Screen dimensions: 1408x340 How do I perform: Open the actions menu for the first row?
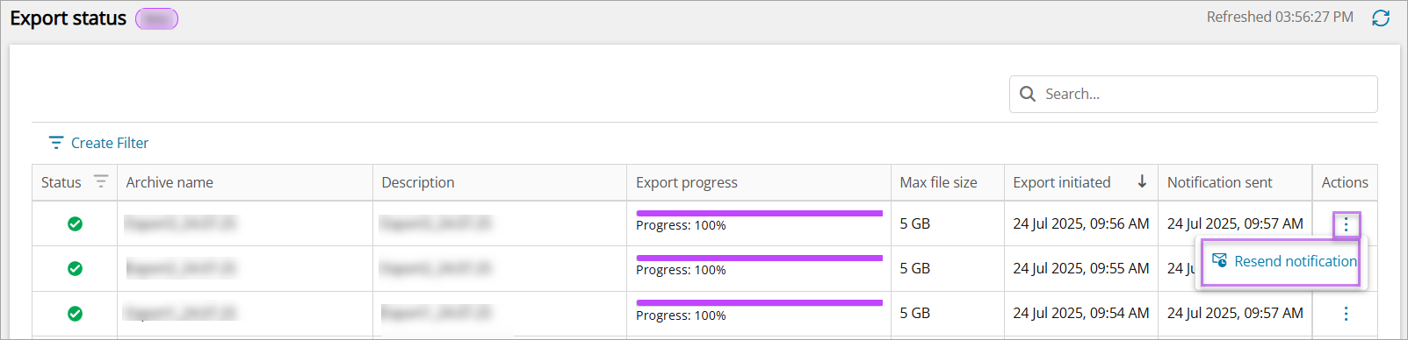click(x=1346, y=224)
